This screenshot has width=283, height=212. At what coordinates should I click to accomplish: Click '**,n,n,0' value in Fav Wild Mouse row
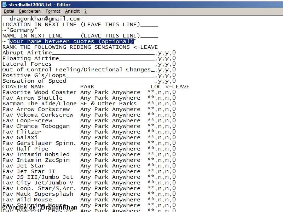click(162, 200)
